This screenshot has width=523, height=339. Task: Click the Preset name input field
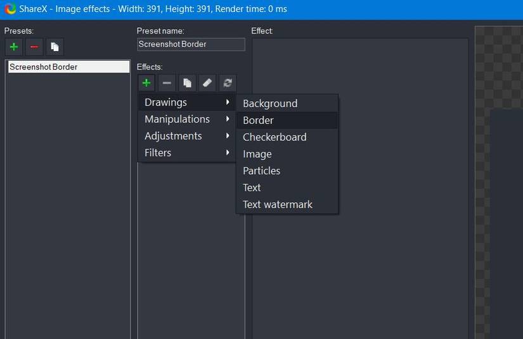click(191, 44)
